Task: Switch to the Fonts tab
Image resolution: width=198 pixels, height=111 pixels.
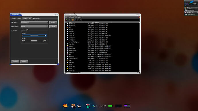Action: click(x=14, y=18)
